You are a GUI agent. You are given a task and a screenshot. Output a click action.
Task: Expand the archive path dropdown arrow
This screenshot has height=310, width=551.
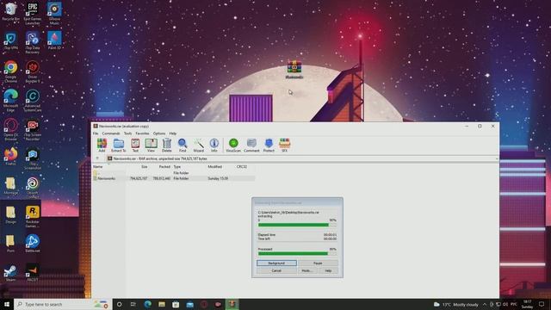pos(496,158)
